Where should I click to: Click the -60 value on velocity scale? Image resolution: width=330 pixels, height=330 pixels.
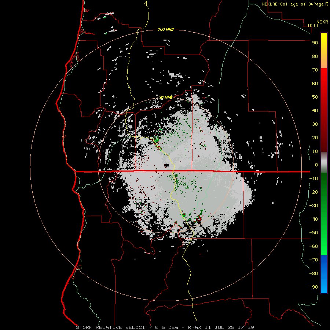313,246
